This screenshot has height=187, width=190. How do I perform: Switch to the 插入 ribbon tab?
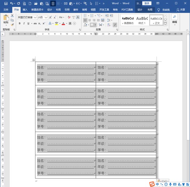click(x=25, y=10)
